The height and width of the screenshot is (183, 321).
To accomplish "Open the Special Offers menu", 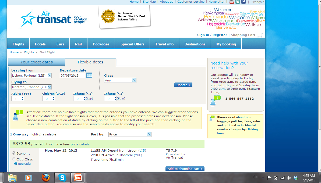I will 132,44.
